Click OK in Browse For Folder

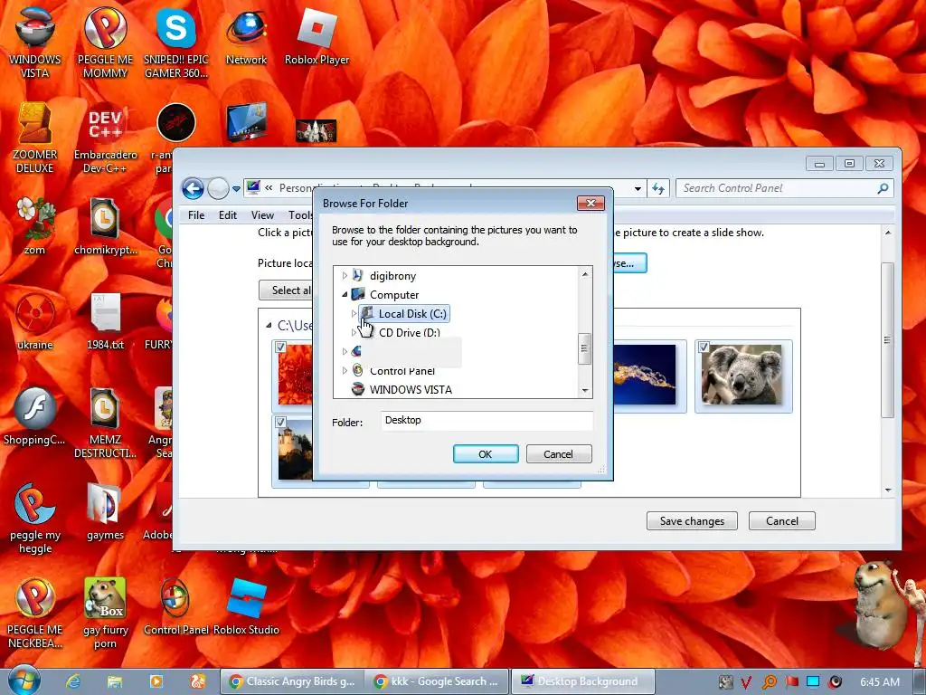(486, 454)
